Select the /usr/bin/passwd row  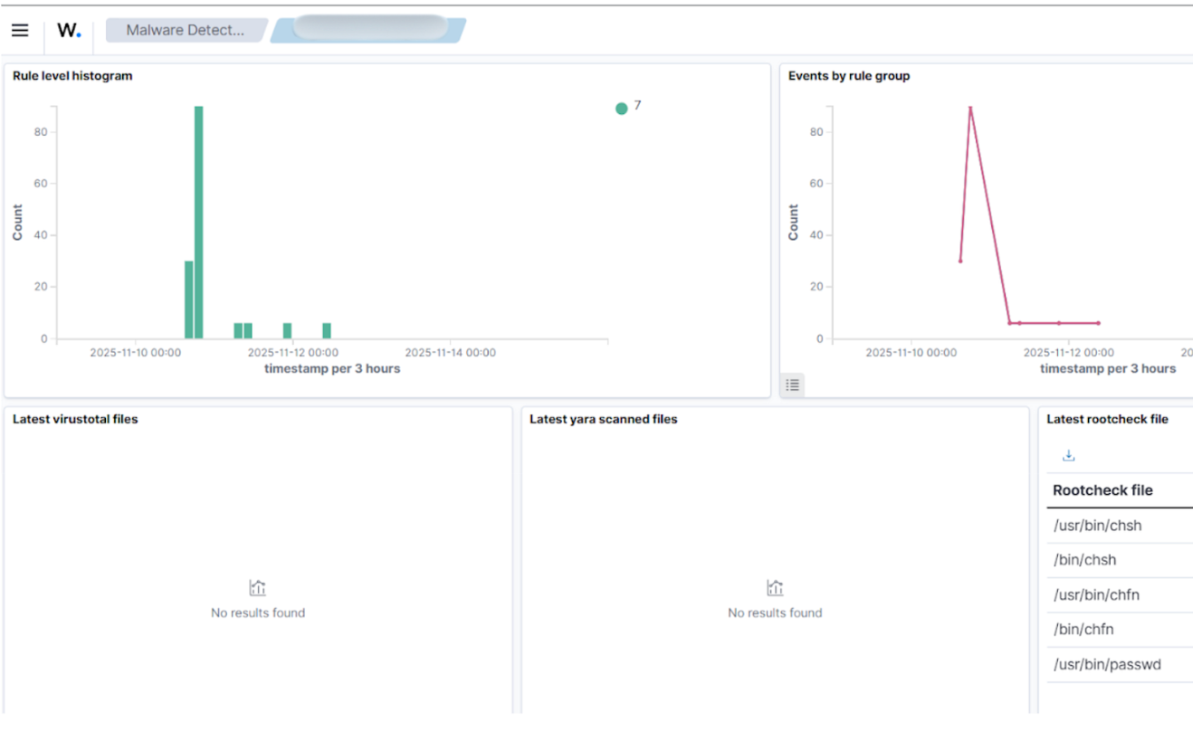coord(1120,664)
